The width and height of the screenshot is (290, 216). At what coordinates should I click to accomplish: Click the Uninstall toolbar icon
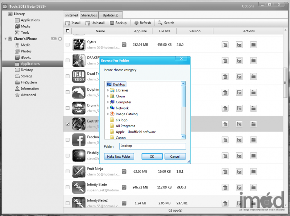(x=88, y=23)
